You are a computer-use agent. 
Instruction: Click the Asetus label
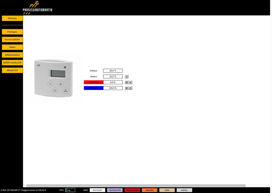coord(93,77)
